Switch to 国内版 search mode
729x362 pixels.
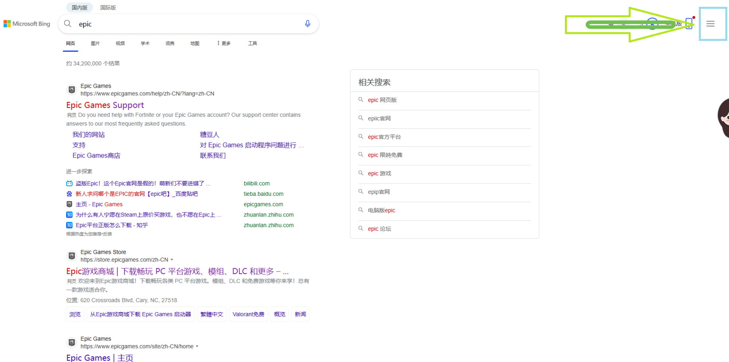[x=79, y=8]
